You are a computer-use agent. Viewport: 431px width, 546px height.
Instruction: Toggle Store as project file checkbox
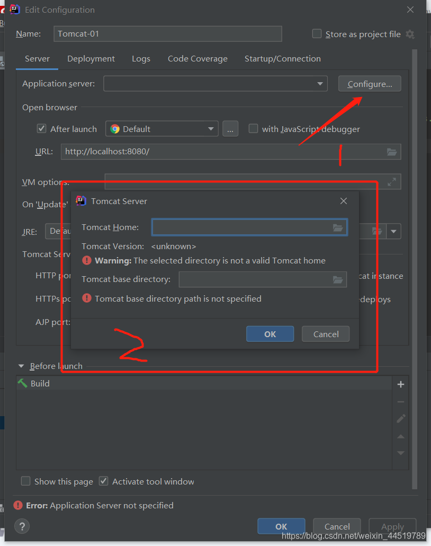click(x=317, y=34)
